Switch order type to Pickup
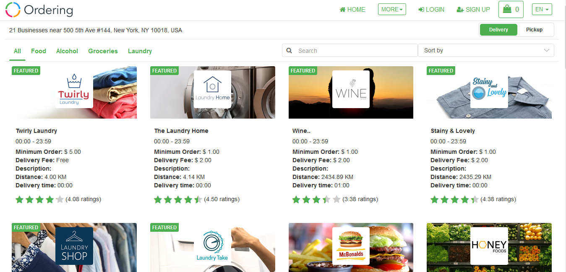 pyautogui.click(x=535, y=30)
